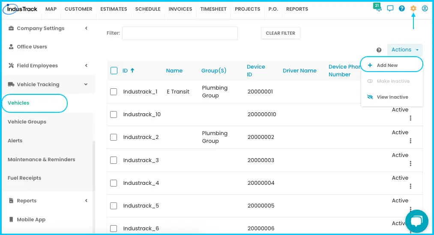Open the MAP tab

click(51, 9)
